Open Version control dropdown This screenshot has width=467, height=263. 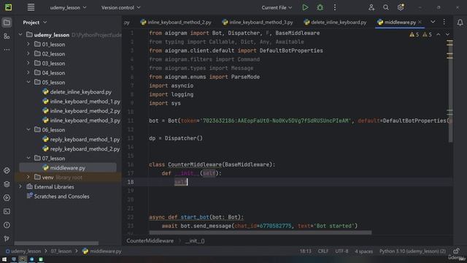click(120, 7)
